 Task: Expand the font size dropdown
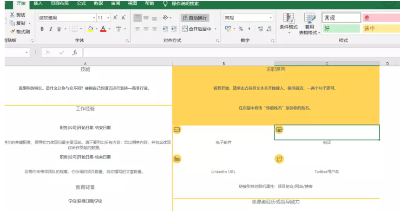pos(108,18)
